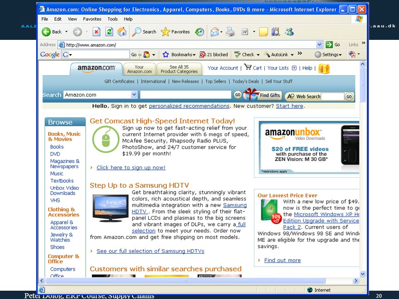This screenshot has width=399, height=299.
Task: Click the Forward arrow button
Action: (77, 32)
